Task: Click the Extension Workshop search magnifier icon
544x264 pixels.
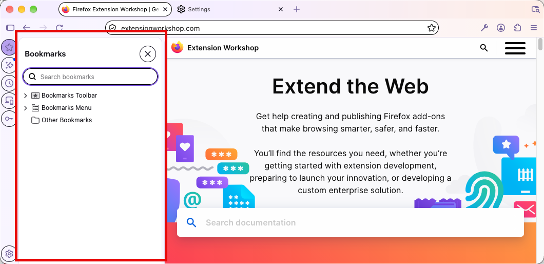Action: tap(484, 48)
